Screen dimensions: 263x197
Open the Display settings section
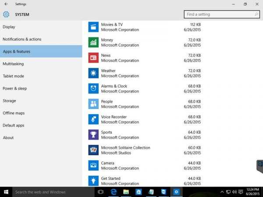(41, 27)
